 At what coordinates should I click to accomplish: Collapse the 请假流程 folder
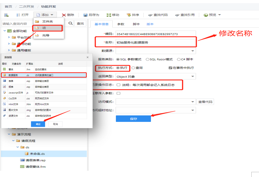point(13,141)
